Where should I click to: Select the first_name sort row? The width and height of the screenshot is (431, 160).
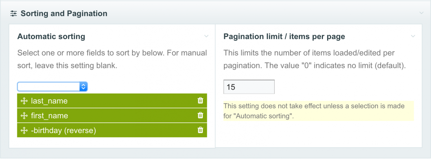pyautogui.click(x=112, y=116)
